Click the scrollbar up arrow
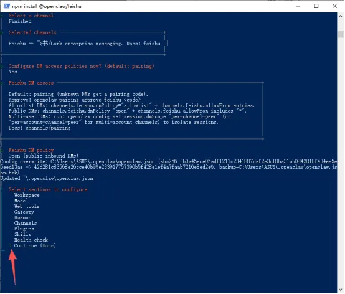The image size is (345, 294). (x=341, y=16)
